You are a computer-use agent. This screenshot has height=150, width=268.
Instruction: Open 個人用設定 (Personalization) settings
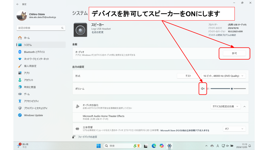pos(30,66)
